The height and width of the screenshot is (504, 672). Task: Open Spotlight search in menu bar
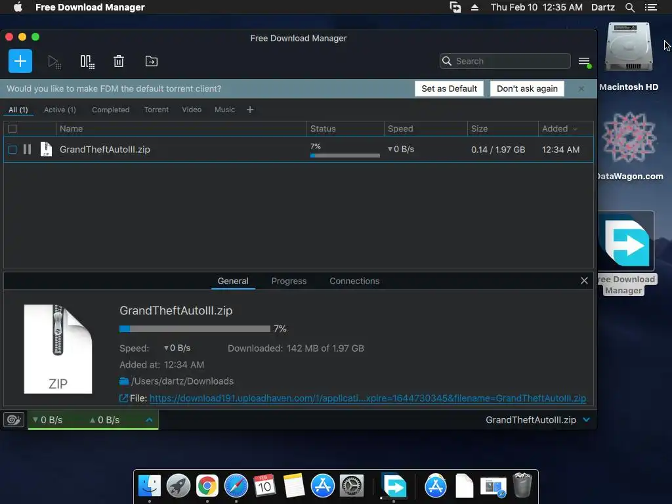[x=629, y=7]
